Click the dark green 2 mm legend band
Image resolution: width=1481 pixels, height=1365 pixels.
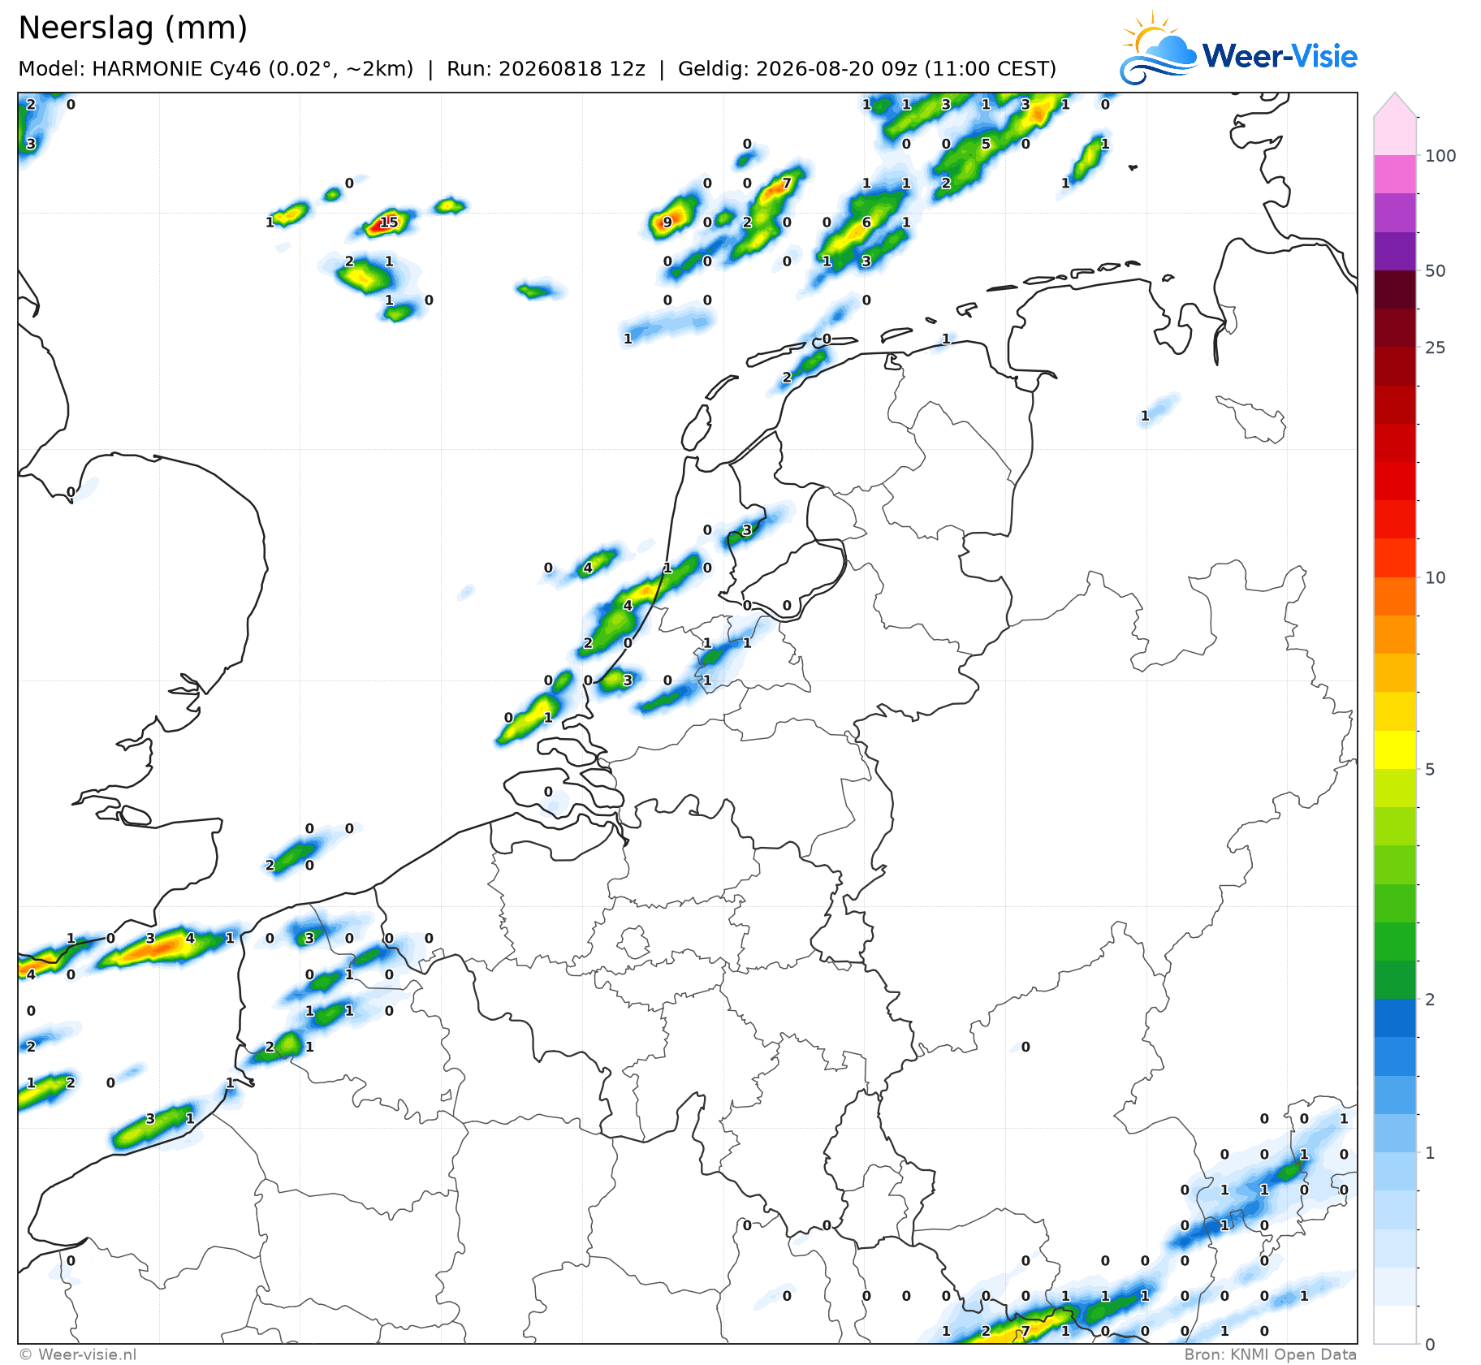[x=1395, y=979]
